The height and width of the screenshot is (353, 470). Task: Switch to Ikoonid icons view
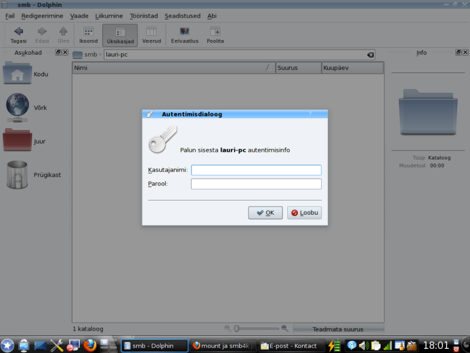[88, 35]
